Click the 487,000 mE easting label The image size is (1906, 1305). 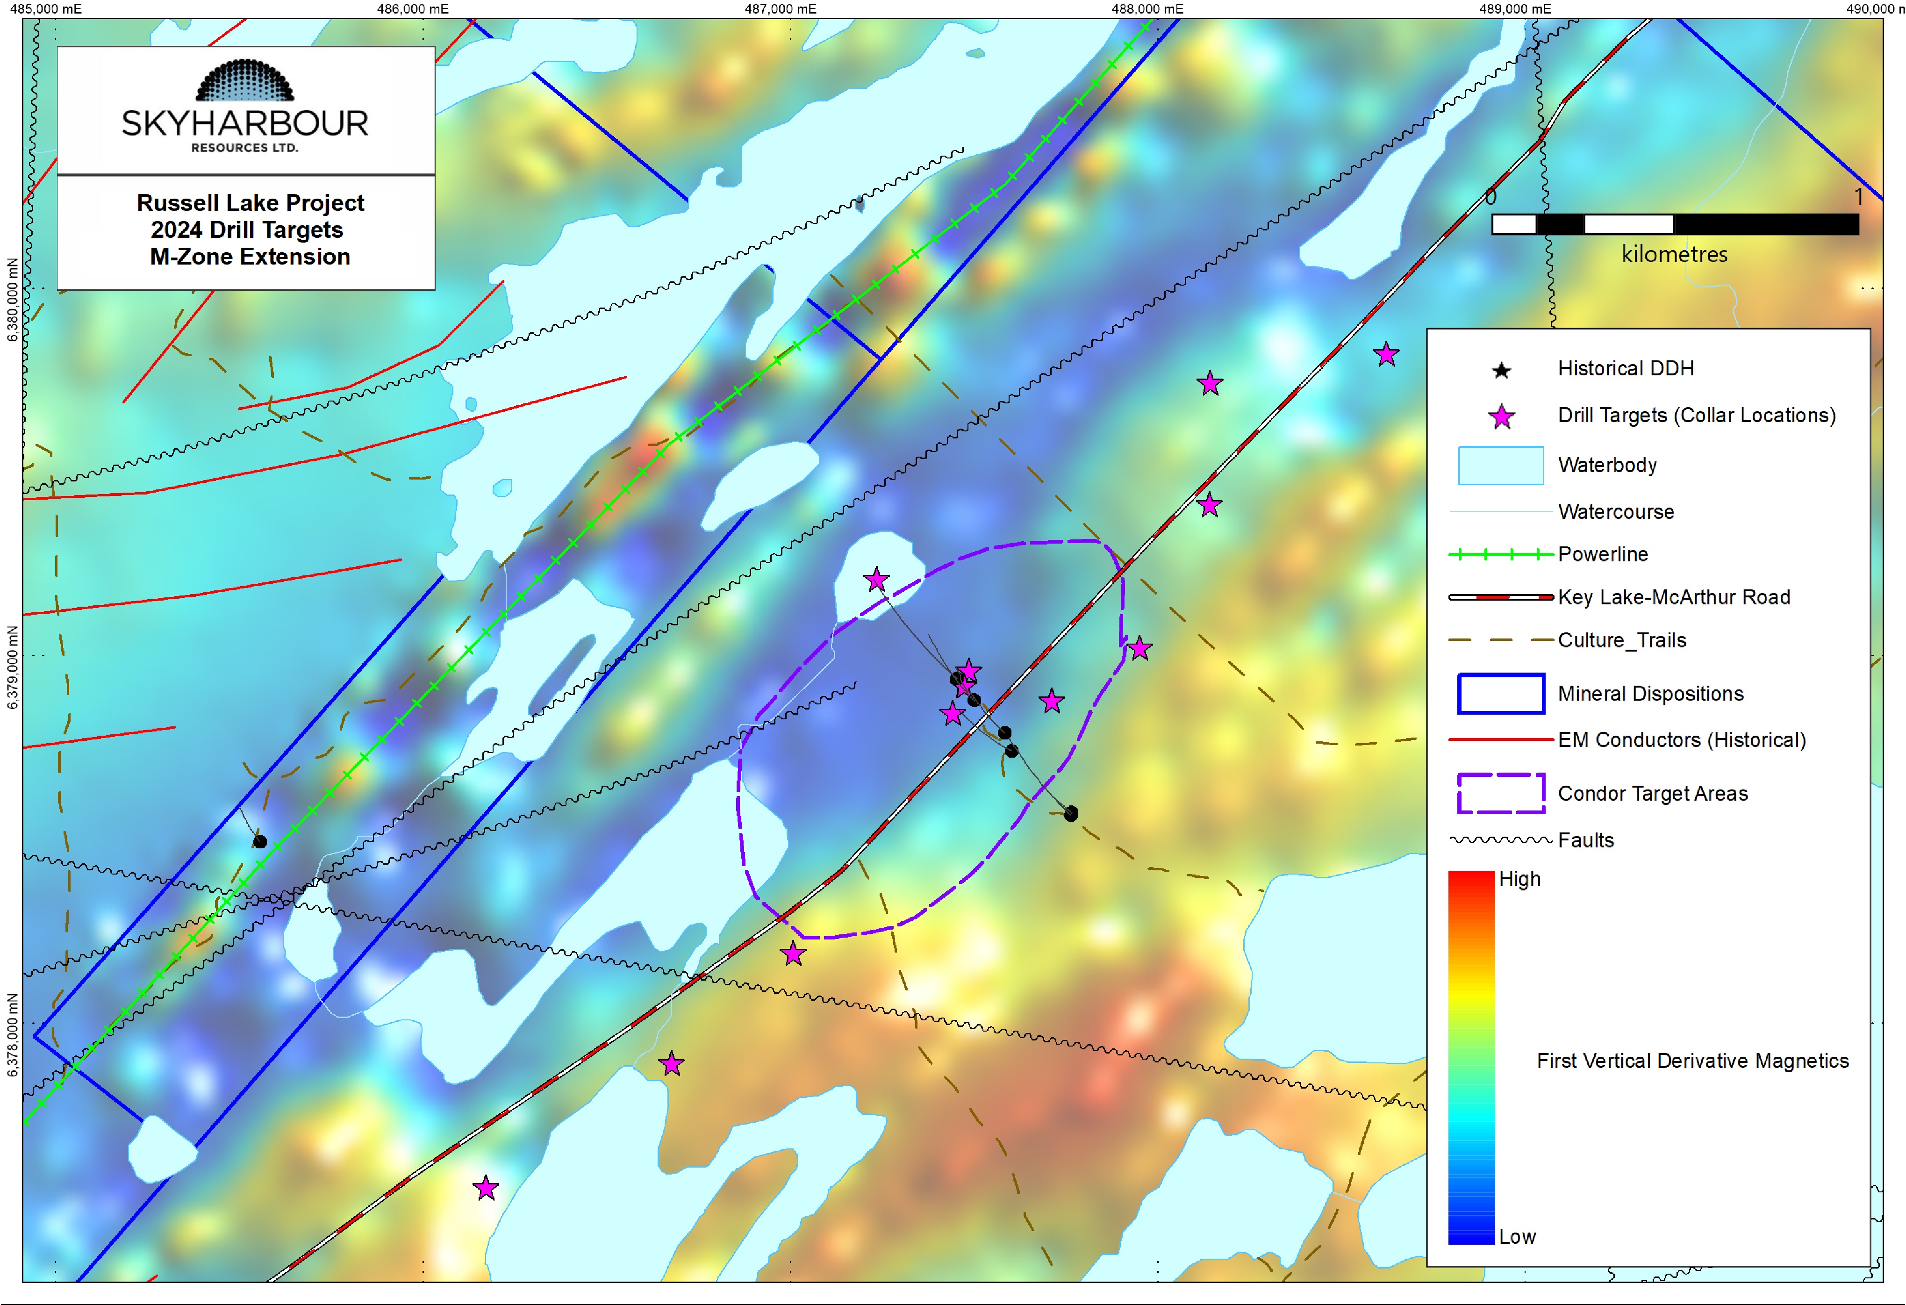[780, 9]
